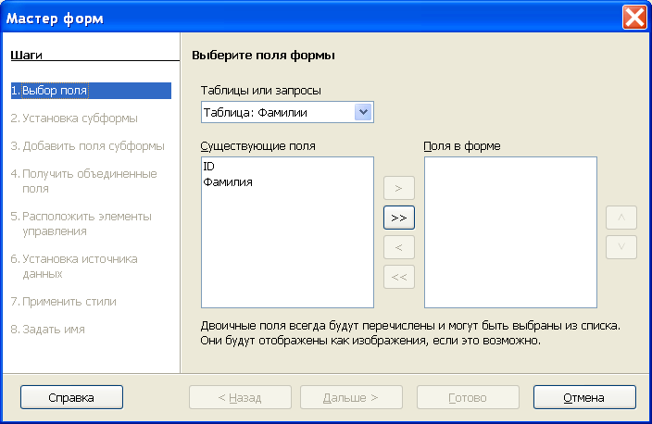
Task: Select step 2 Установка субформы
Action: tap(74, 118)
